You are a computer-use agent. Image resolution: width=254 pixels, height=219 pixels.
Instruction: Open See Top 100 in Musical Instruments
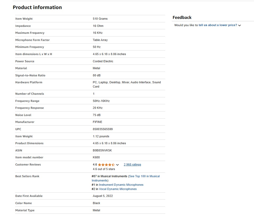click(x=126, y=178)
